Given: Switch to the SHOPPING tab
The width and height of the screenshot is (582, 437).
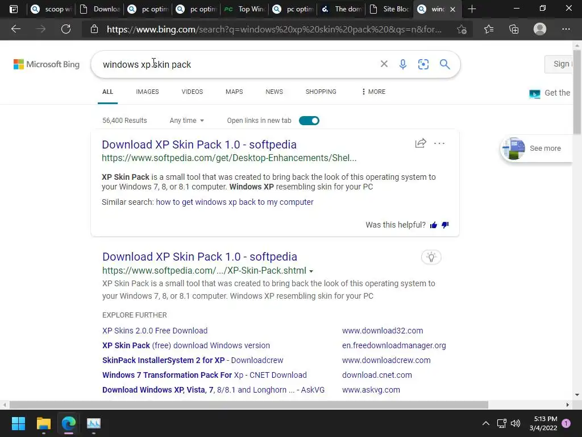Looking at the screenshot, I should (x=321, y=92).
